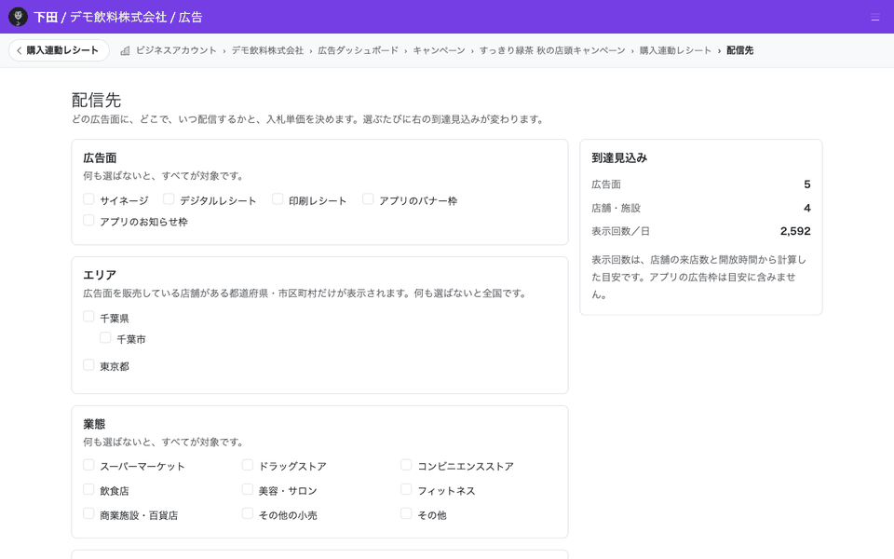Enable デジタルレシート ad surface
This screenshot has width=894, height=559.
(x=169, y=199)
